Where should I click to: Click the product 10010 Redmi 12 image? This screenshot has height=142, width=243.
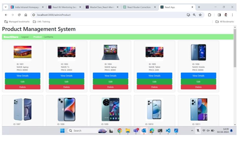pos(155,110)
